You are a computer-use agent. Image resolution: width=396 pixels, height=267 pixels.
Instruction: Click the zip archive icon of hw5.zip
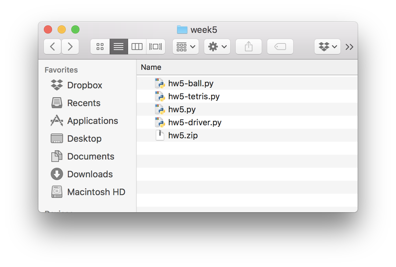pos(160,135)
